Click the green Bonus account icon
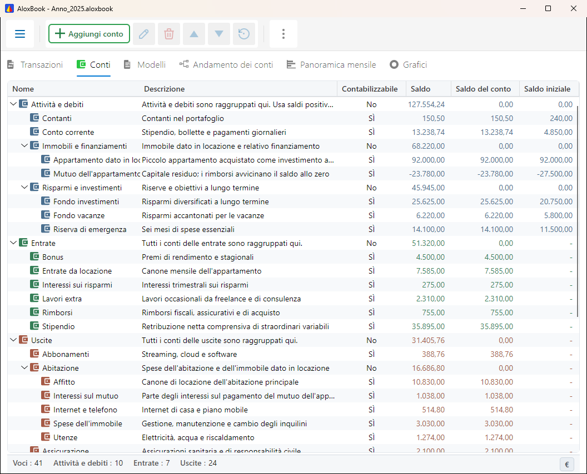587x474 pixels. 34,257
